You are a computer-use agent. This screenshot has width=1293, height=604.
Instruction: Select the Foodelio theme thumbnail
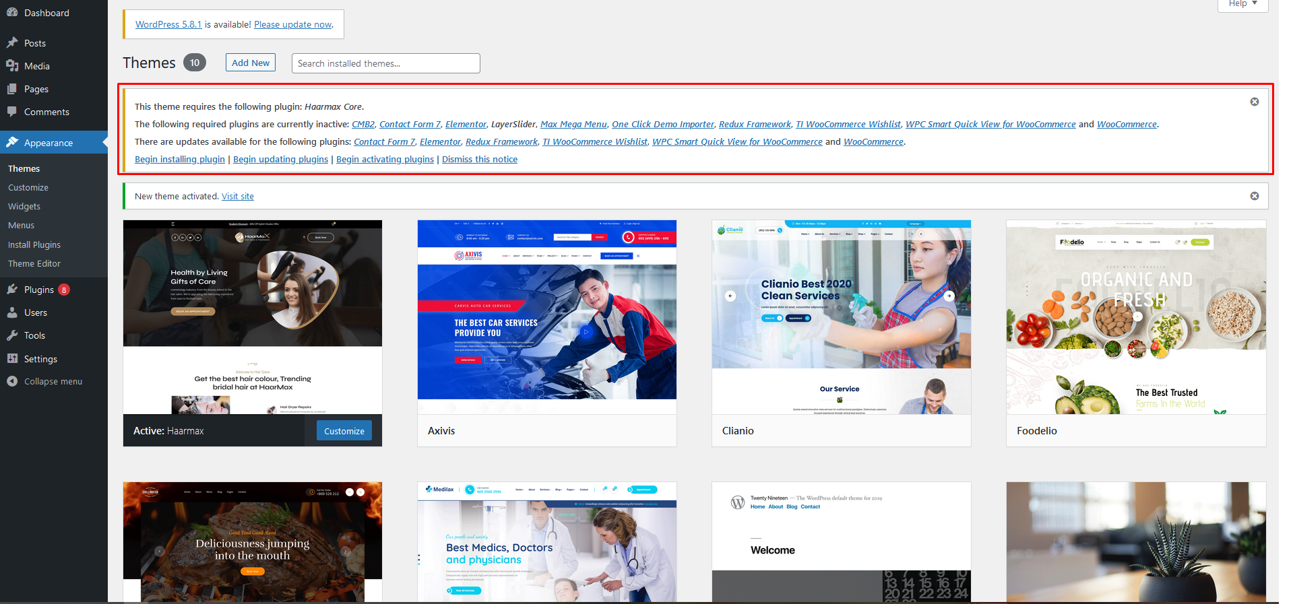1136,316
